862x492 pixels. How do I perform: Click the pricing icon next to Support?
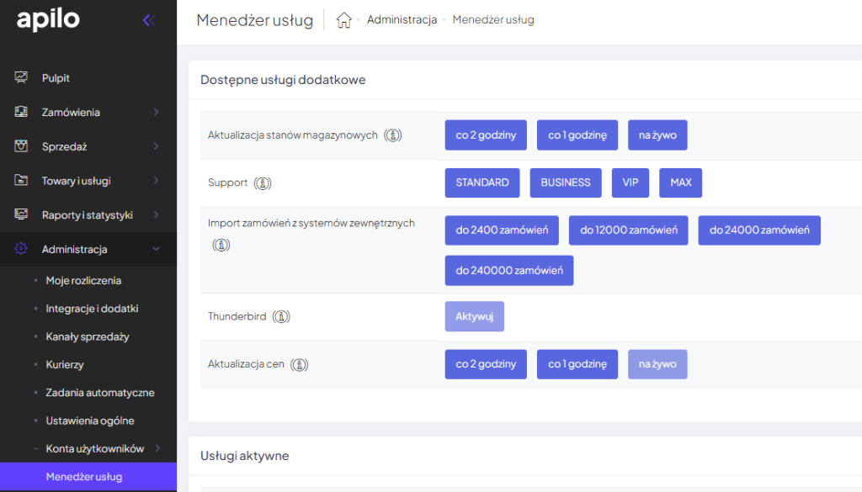(x=263, y=183)
